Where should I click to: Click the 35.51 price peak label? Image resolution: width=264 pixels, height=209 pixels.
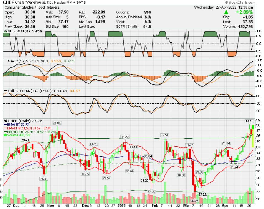coord(164,135)
